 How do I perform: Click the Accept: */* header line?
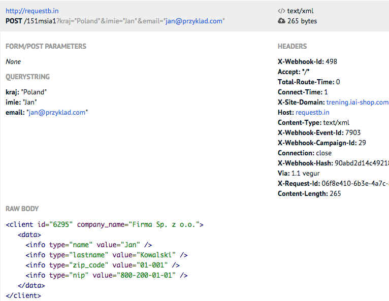294,72
